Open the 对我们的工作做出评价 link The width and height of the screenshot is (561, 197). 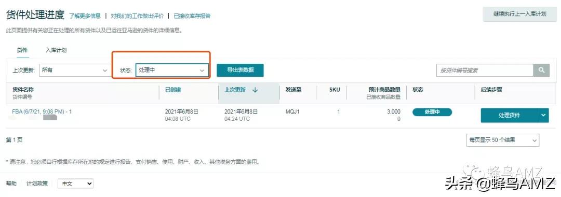[x=137, y=16]
